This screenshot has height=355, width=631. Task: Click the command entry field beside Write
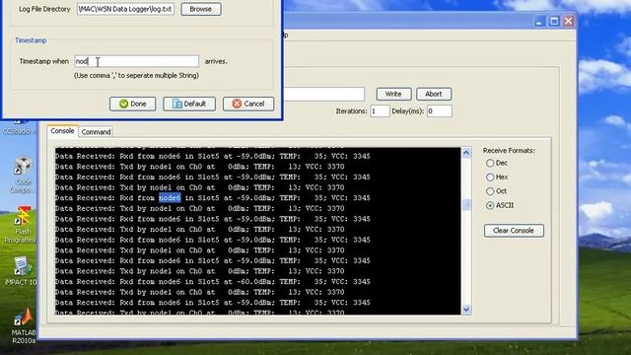pos(324,95)
